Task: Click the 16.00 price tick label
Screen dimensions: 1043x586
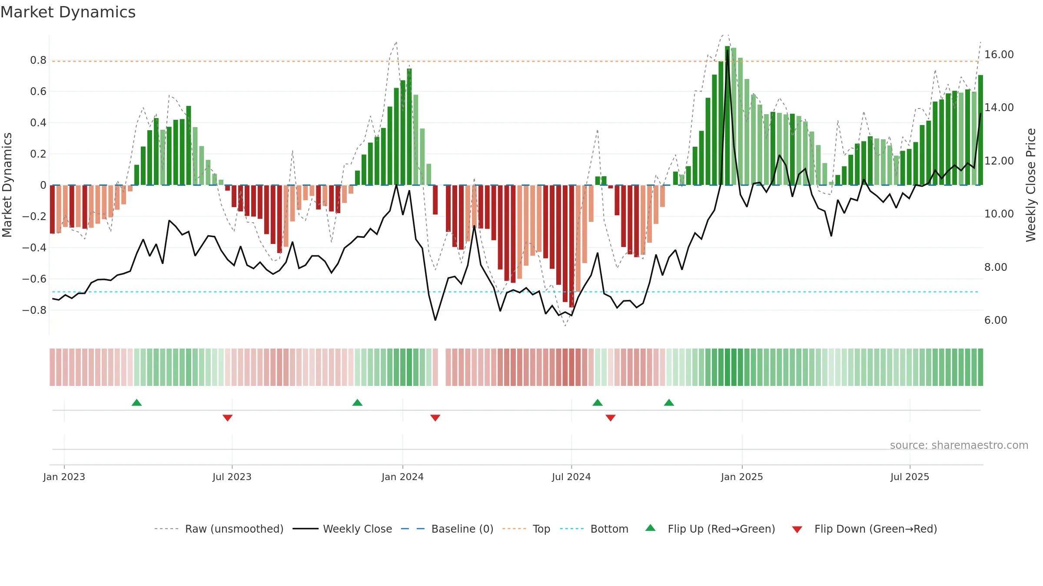Action: (999, 55)
